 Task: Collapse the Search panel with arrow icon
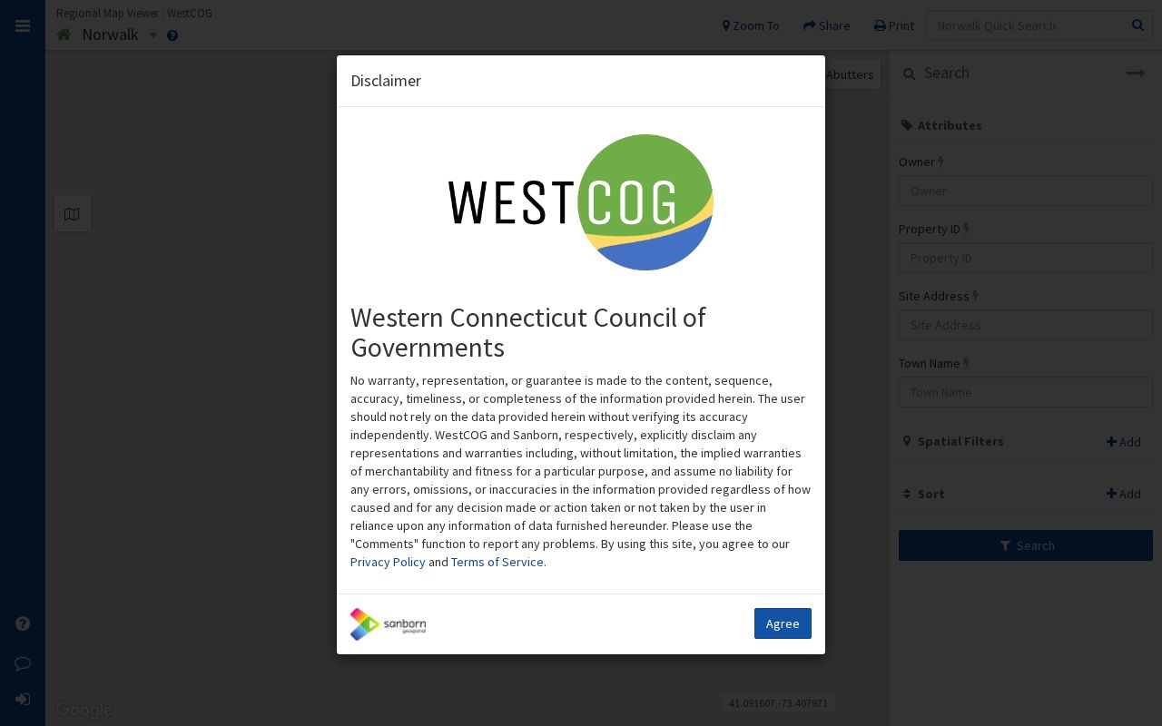tap(1136, 73)
